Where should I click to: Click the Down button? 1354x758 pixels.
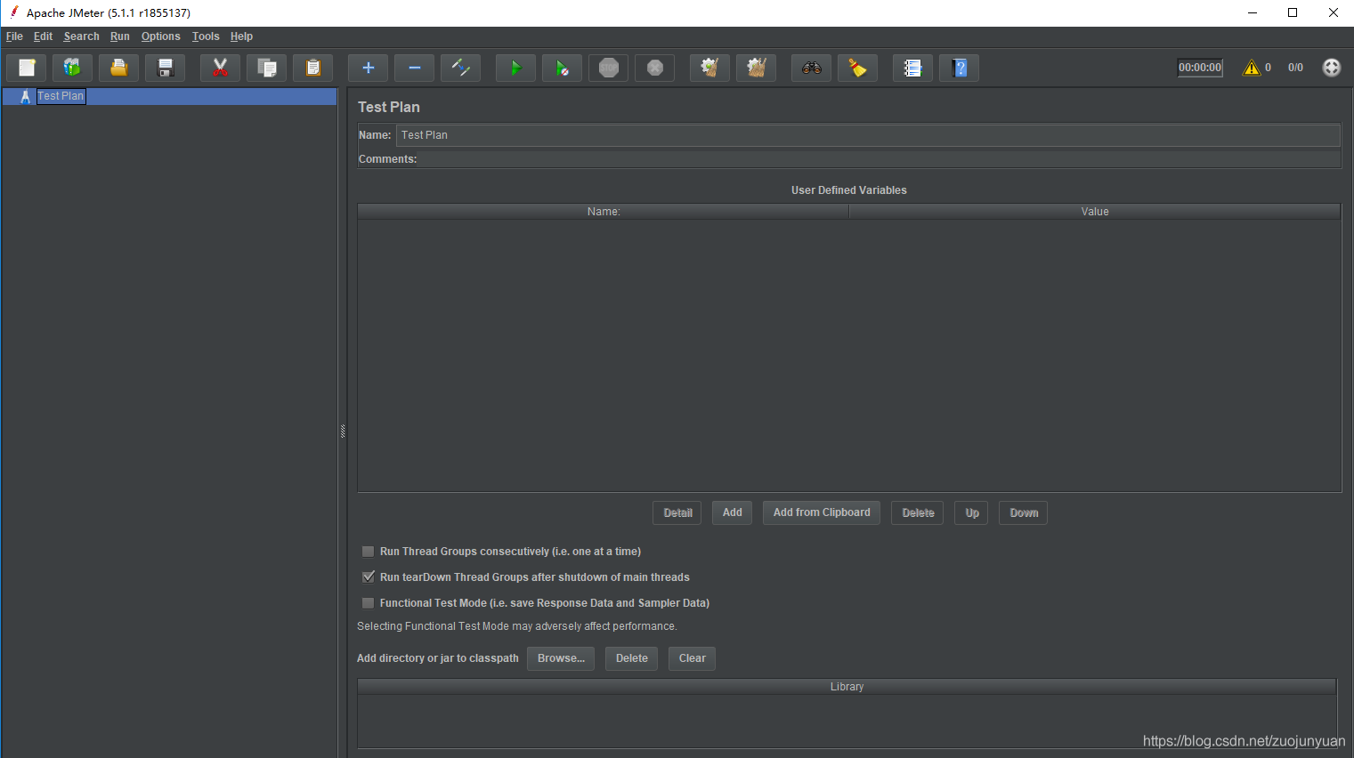[x=1024, y=512]
